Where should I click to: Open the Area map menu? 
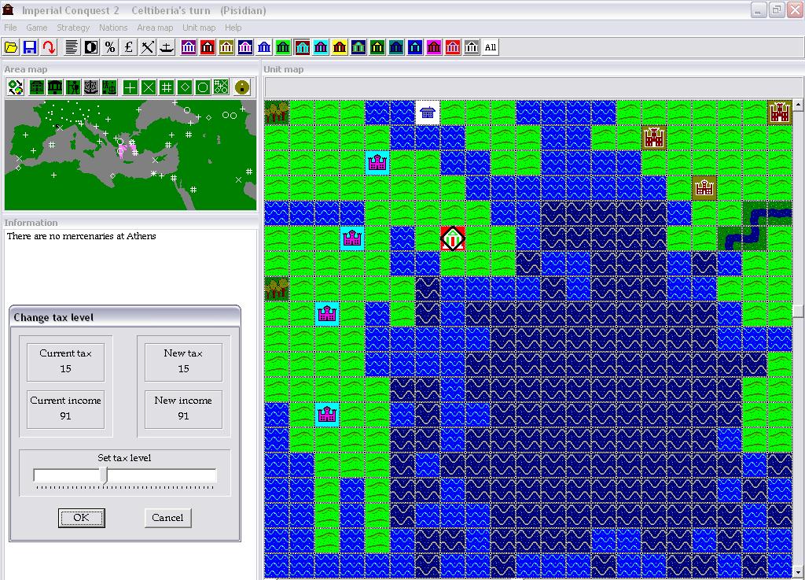click(155, 28)
